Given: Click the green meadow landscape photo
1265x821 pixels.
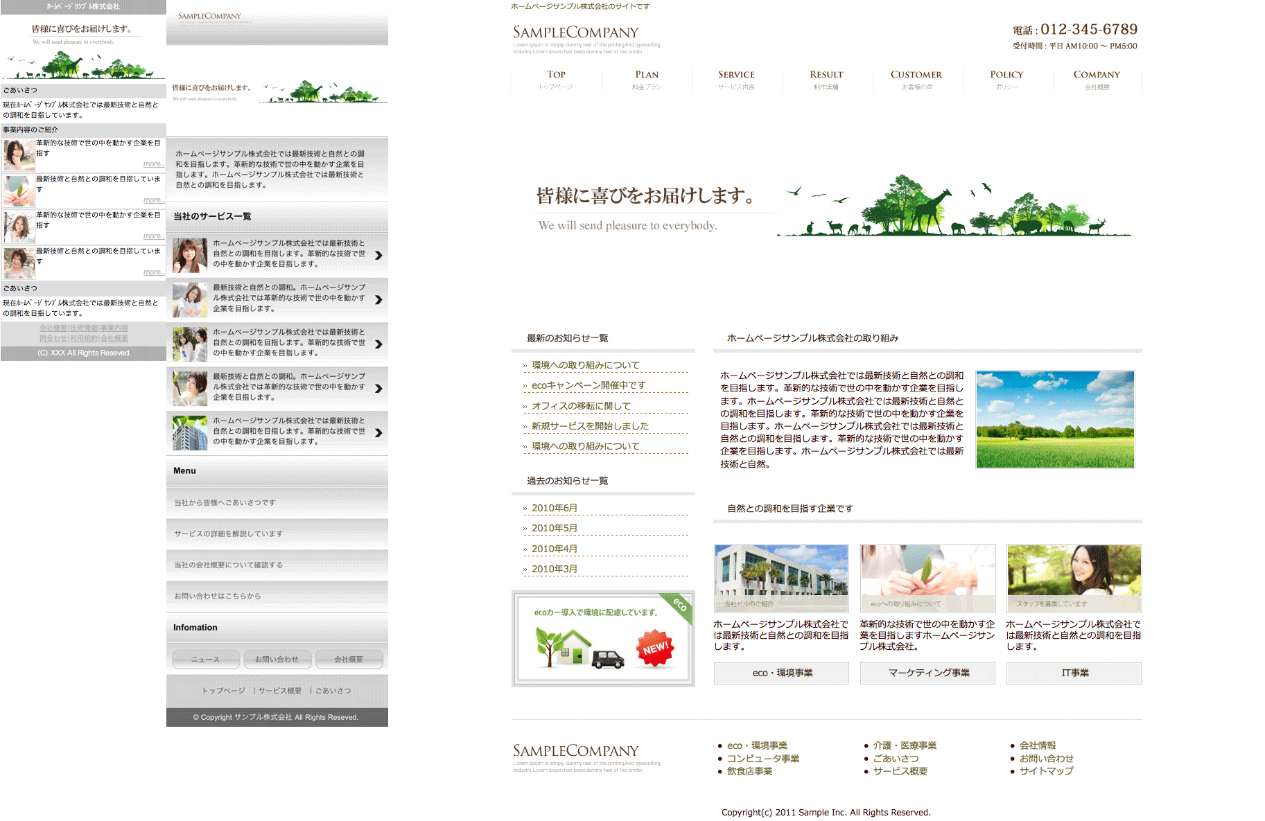Looking at the screenshot, I should click(1055, 419).
